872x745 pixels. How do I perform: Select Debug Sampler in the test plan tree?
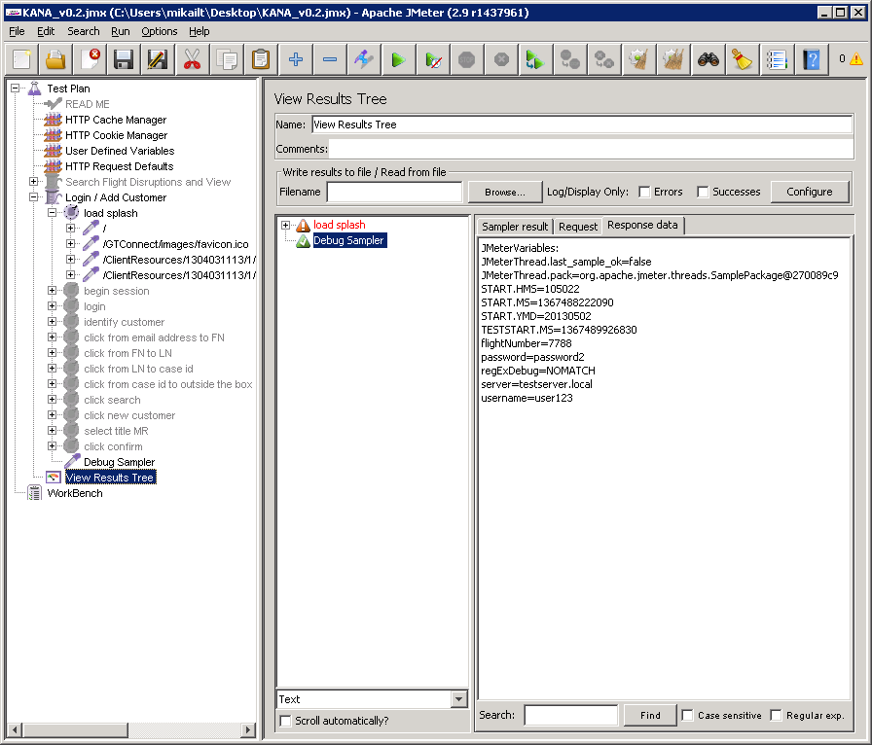[x=119, y=462]
